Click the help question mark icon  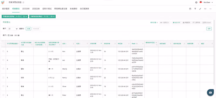196,2
